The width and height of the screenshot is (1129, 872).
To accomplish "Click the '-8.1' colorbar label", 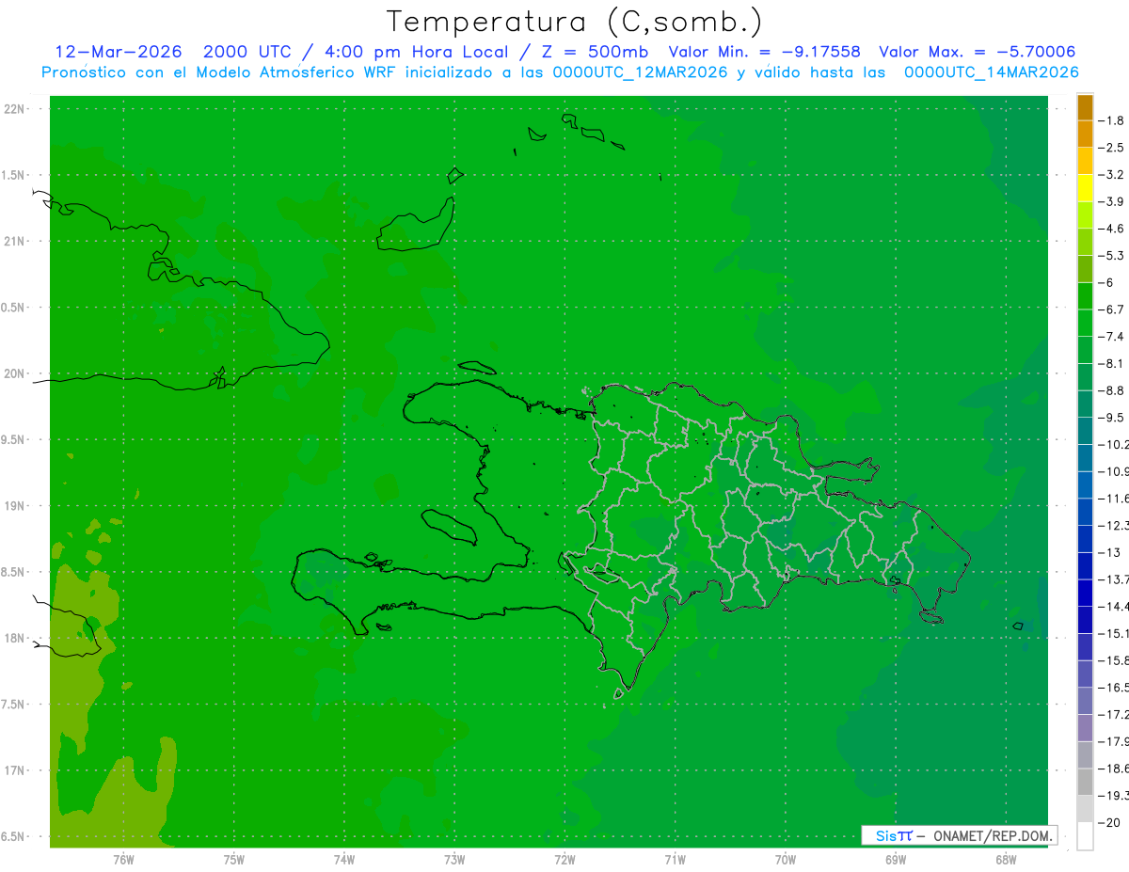I will click(x=1113, y=363).
